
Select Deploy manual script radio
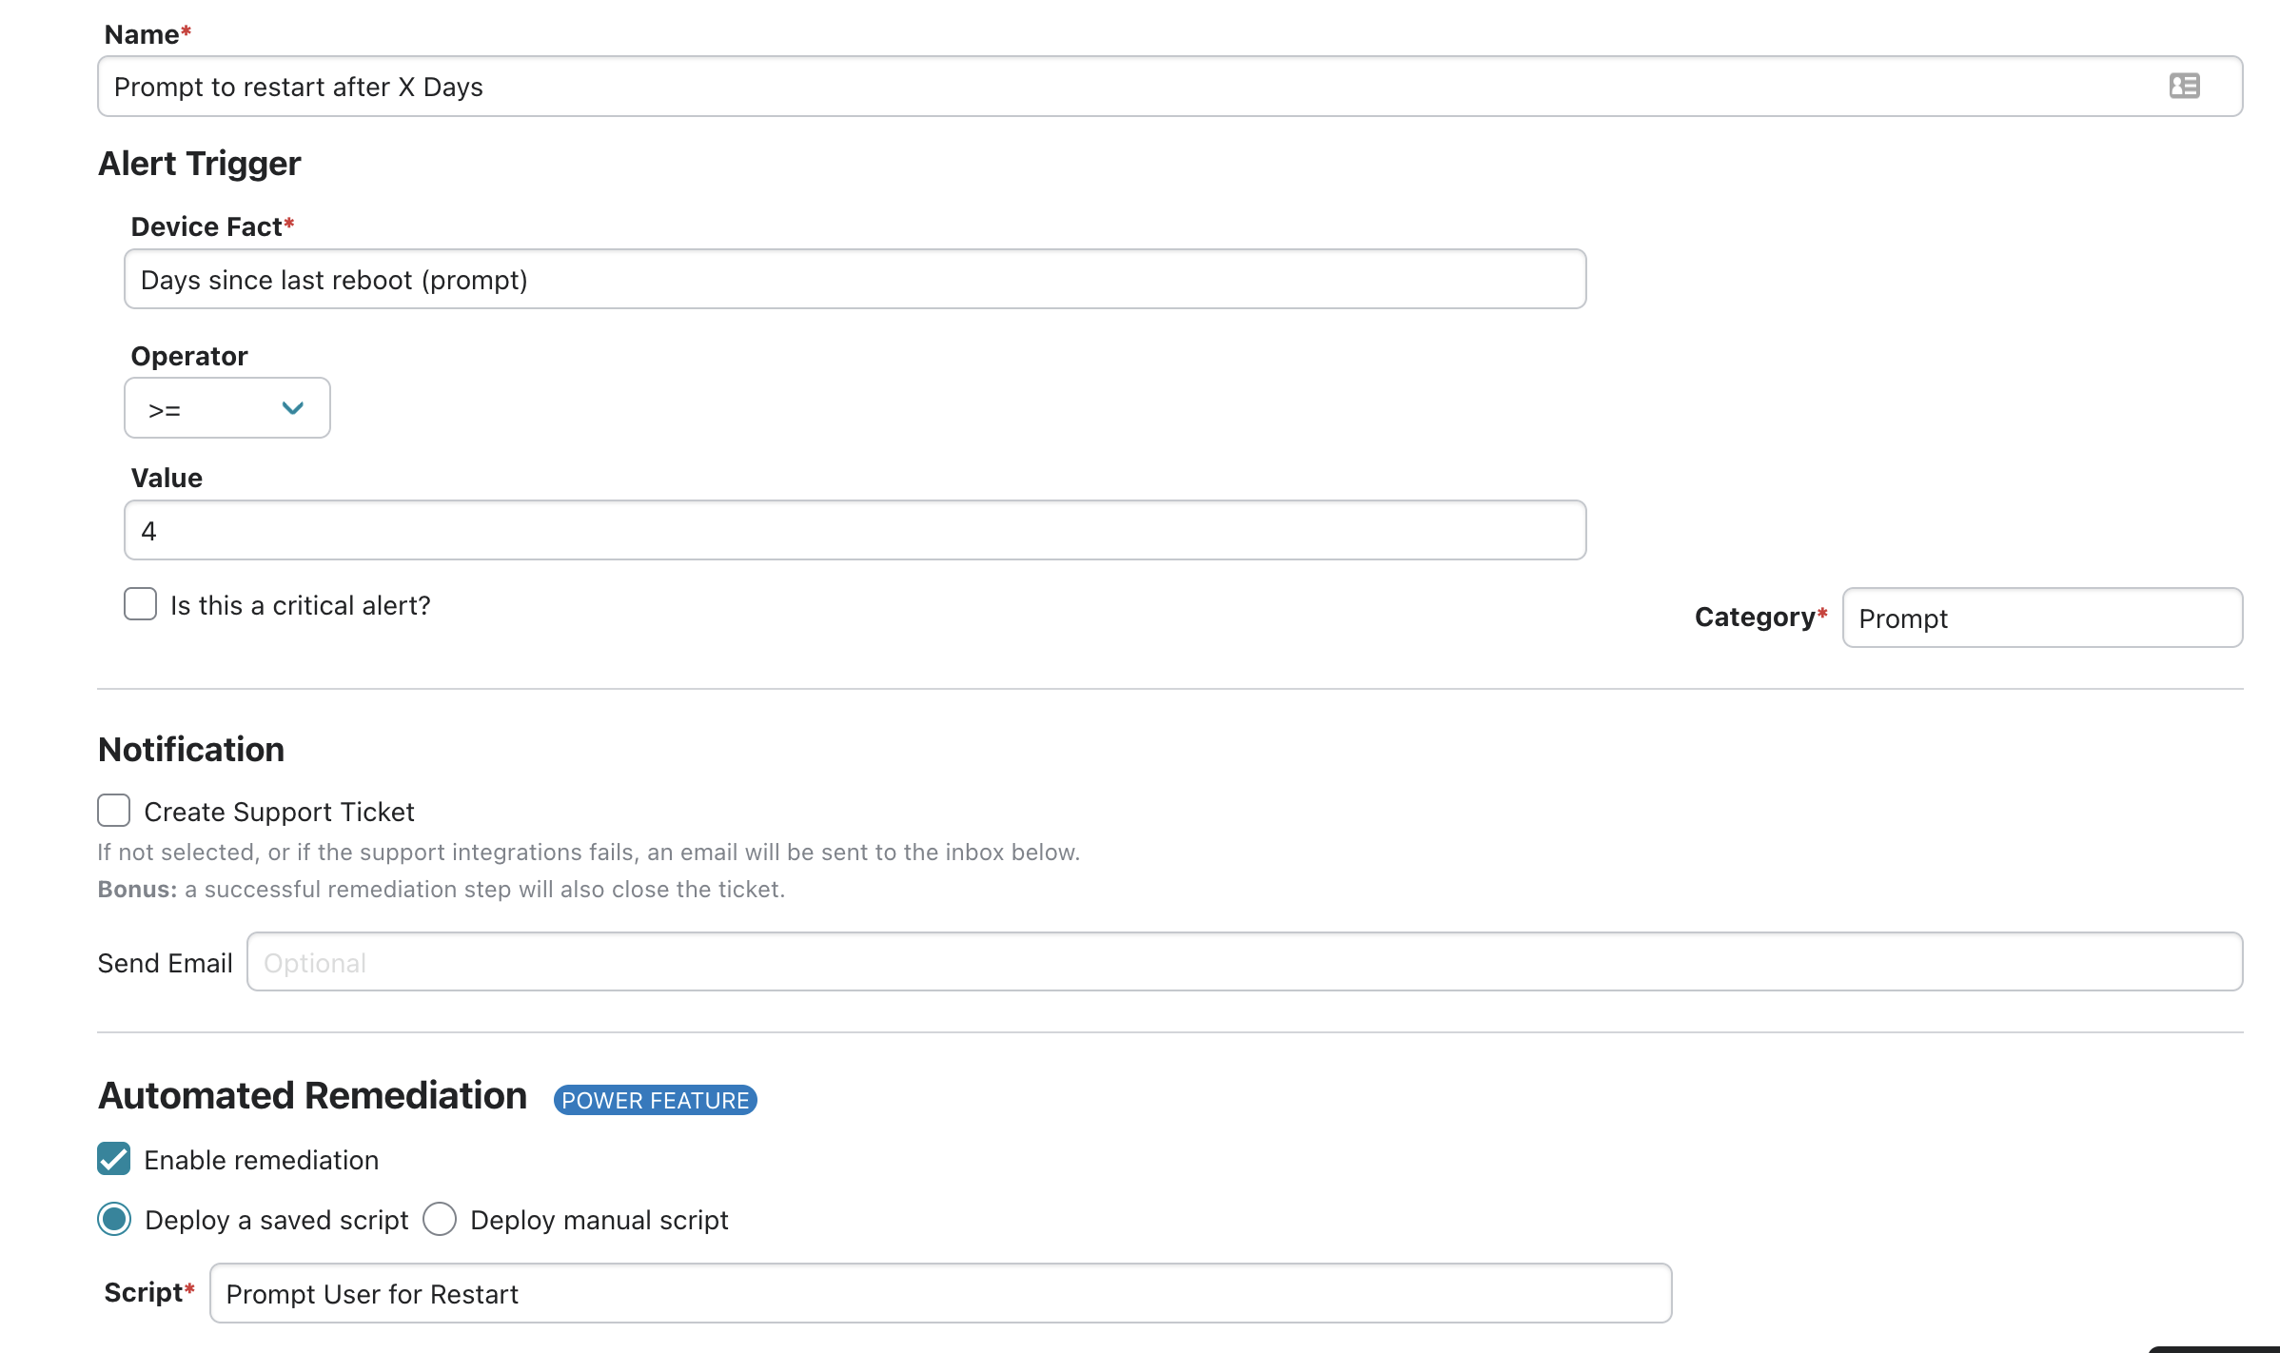coord(440,1219)
